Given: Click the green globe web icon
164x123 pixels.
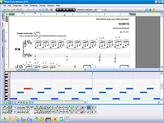Looking at the screenshot, I should 150,10.
